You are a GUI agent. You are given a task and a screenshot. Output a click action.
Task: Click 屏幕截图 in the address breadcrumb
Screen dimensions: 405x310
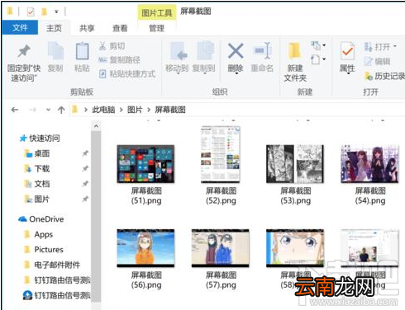[x=170, y=110]
